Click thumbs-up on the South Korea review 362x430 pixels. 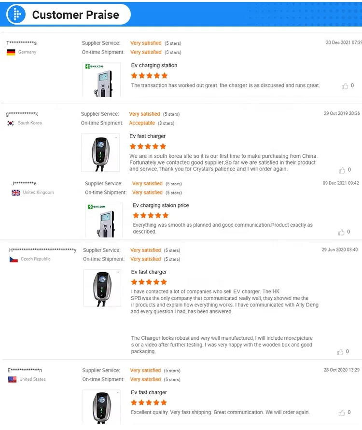point(342,170)
